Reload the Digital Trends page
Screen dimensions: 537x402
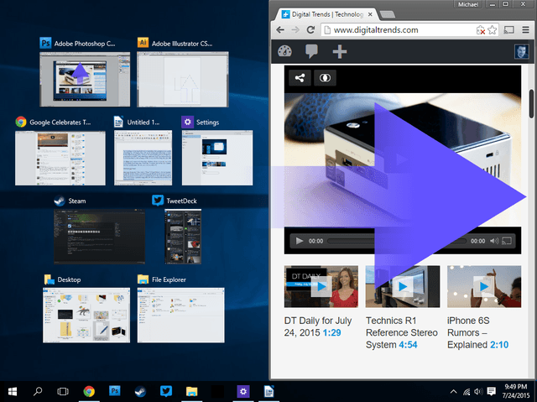(x=310, y=29)
